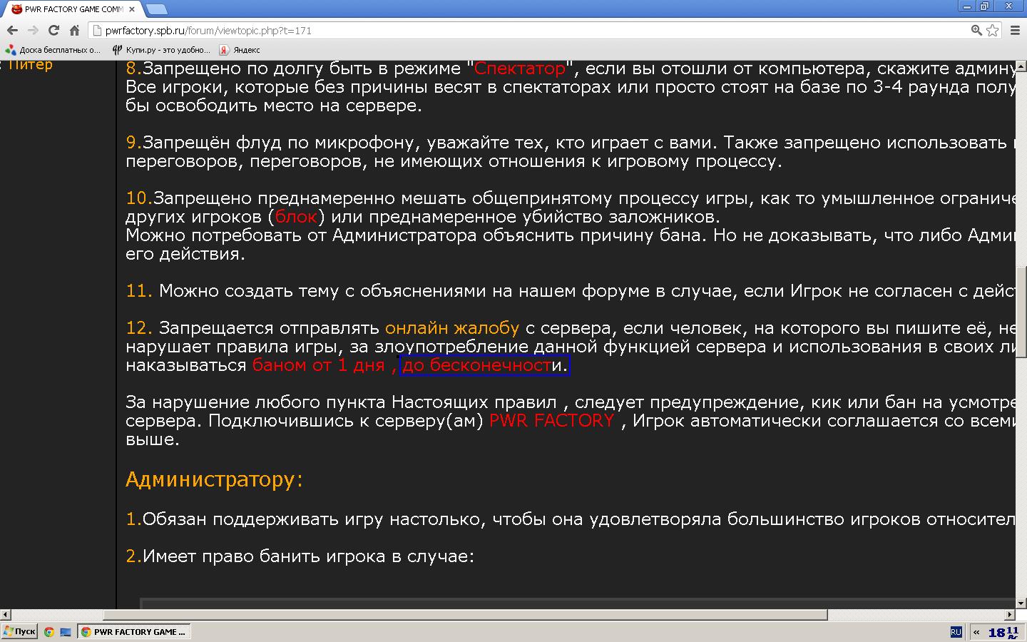The width and height of the screenshot is (1027, 642).
Task: Click the онлайн жалобу link
Action: 452,328
